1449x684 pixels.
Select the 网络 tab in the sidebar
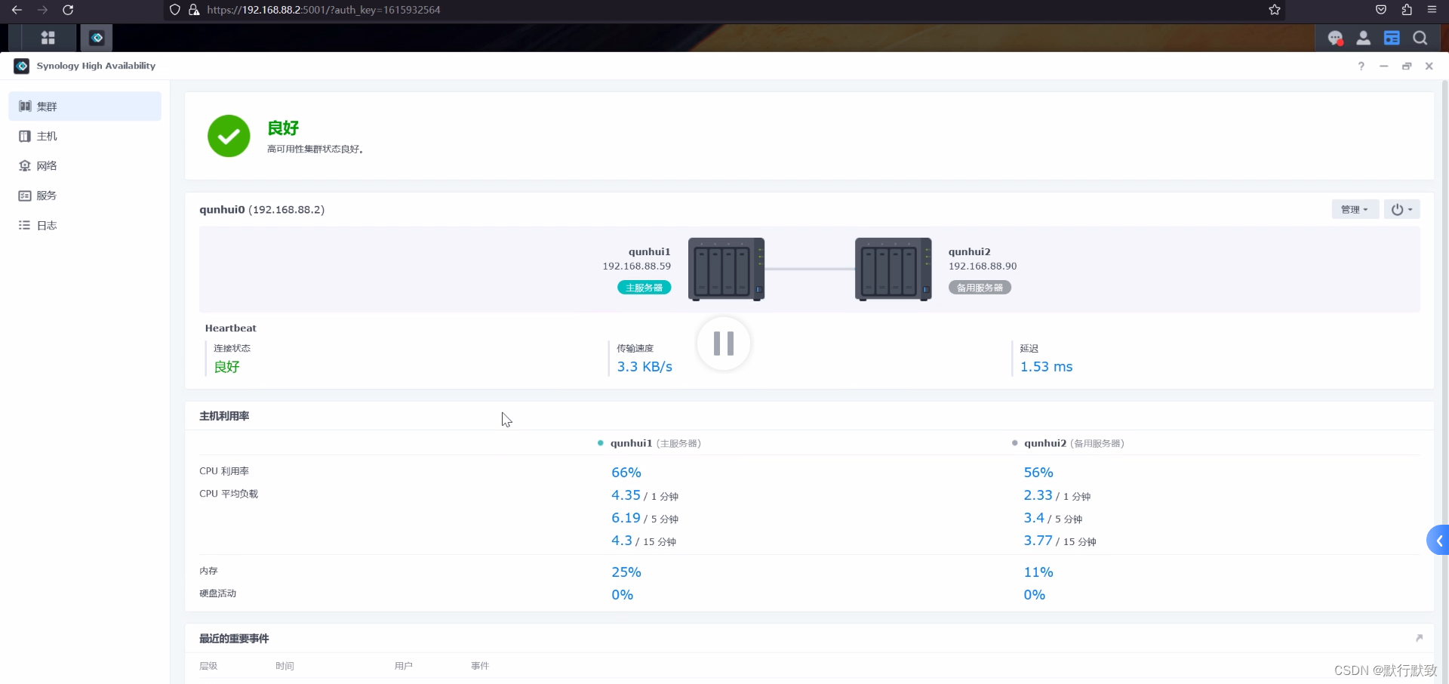[85, 165]
